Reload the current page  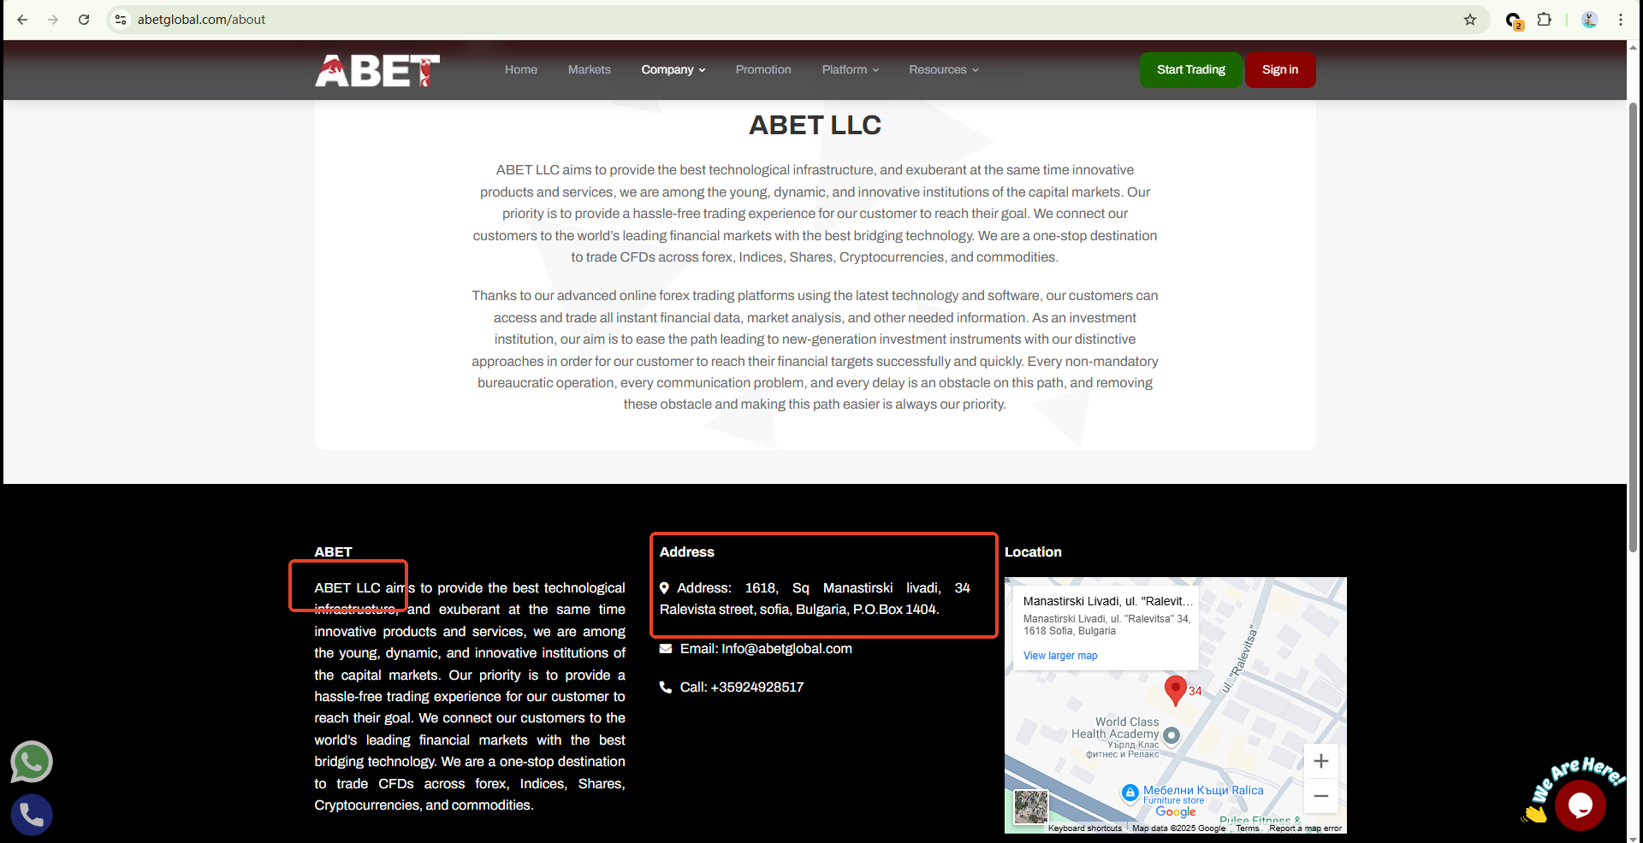tap(84, 20)
